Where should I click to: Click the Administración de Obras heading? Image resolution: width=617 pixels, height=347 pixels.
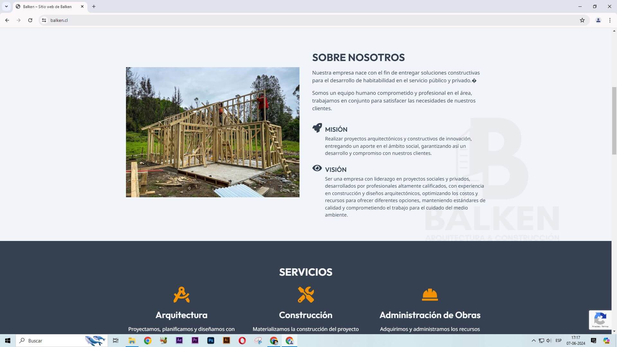click(x=430, y=315)
